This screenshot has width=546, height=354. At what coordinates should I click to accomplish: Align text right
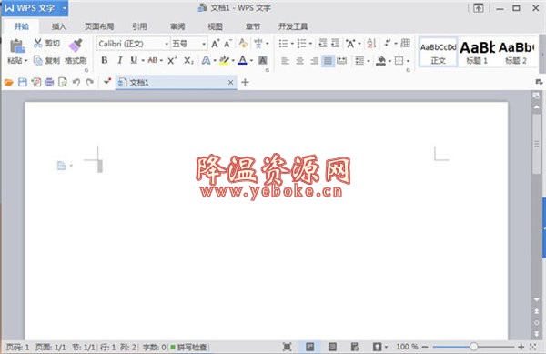coord(315,61)
